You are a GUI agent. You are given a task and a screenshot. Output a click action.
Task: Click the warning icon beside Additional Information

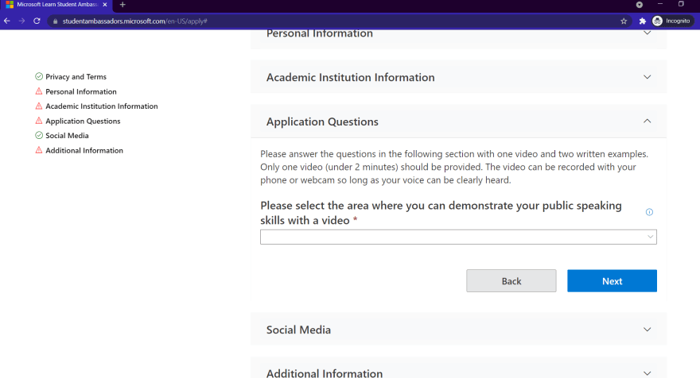[x=39, y=150]
